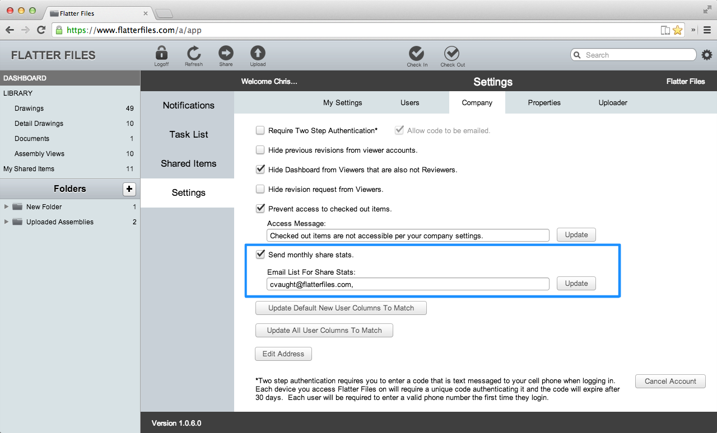Open the Drawings library item
717x433 pixels.
pyautogui.click(x=70, y=109)
